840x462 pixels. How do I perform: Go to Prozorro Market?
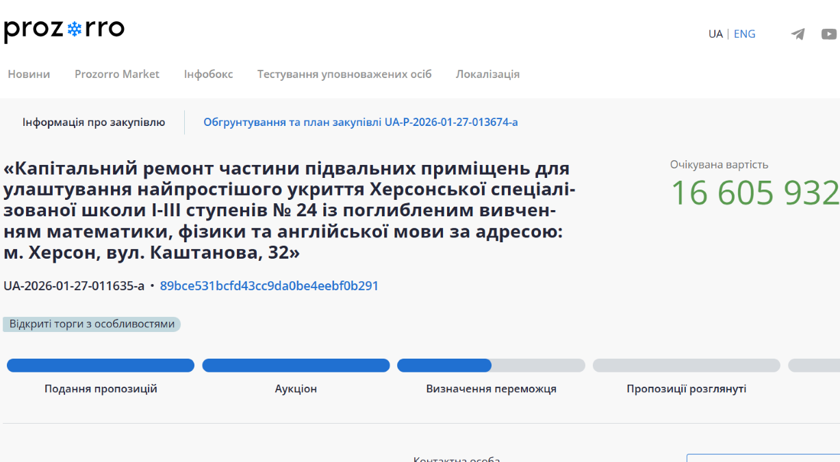[117, 74]
